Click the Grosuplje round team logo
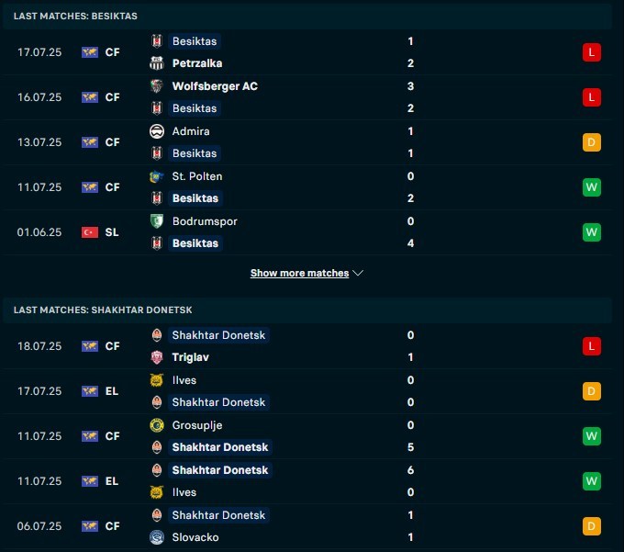The width and height of the screenshot is (624, 552). 156,425
